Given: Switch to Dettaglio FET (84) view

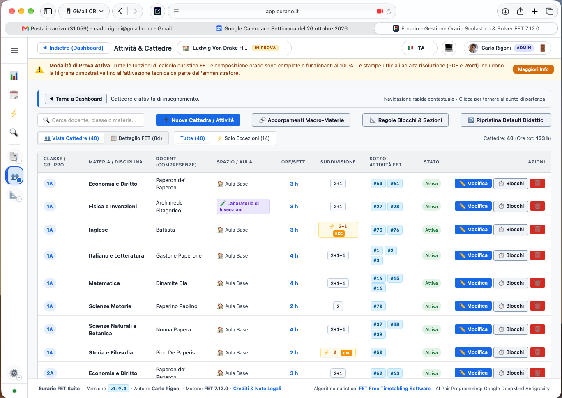Looking at the screenshot, I should click(136, 138).
